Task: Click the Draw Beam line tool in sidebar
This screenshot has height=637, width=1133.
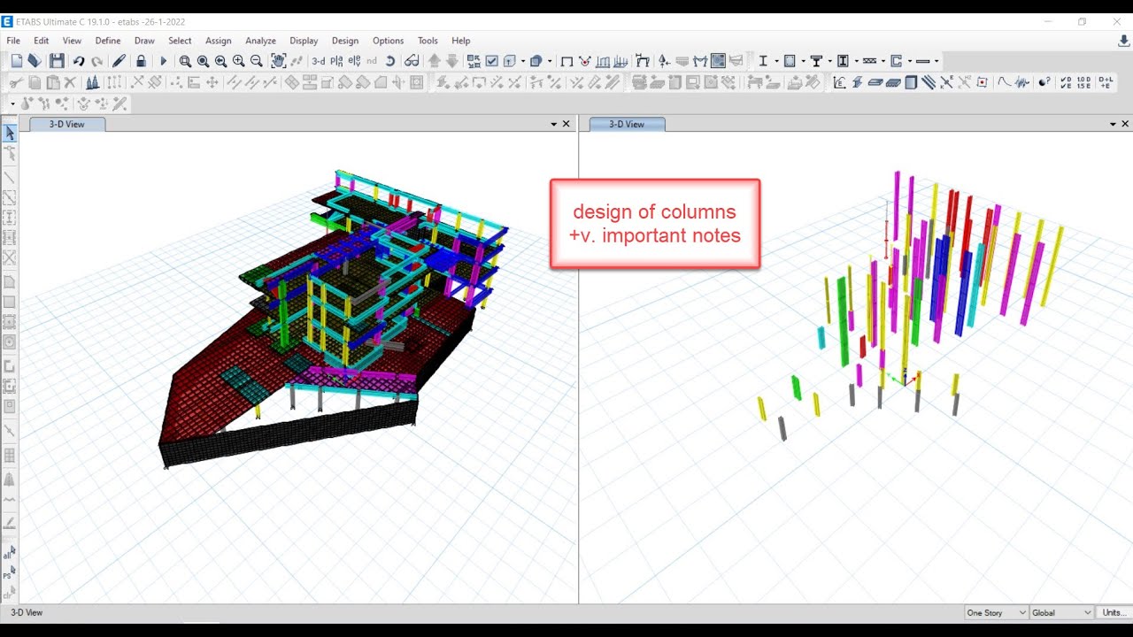Action: [10, 177]
